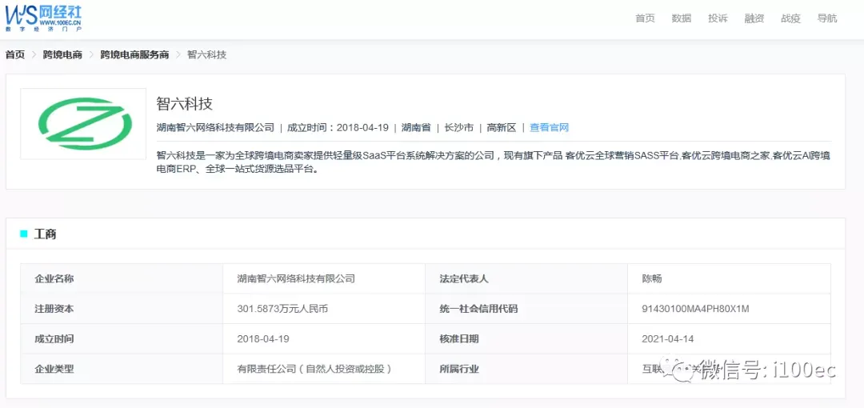The width and height of the screenshot is (864, 408).
Task: Open the 查看官网 link
Action: 549,128
